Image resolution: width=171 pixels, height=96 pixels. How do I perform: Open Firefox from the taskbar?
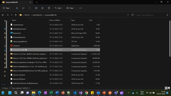(63, 93)
